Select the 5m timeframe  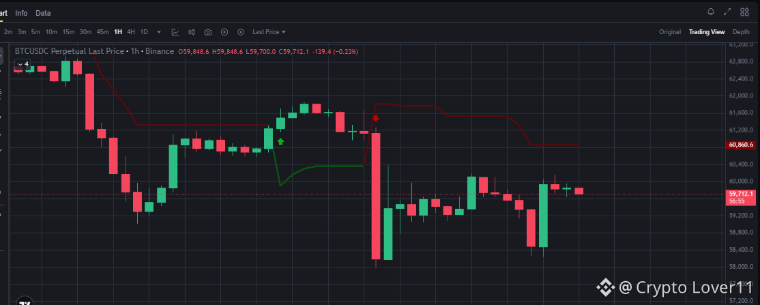(x=35, y=32)
